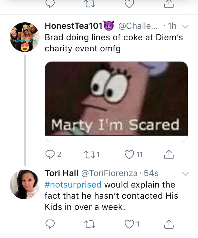This screenshot has height=238, width=198.
Task: Open Tori Hall's profile avatar
Action: click(25, 184)
